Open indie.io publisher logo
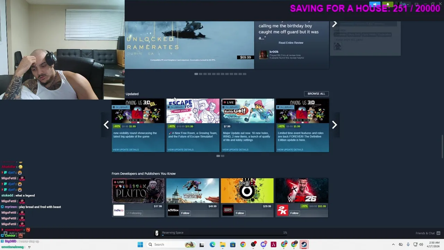444x250 pixels. click(x=119, y=210)
